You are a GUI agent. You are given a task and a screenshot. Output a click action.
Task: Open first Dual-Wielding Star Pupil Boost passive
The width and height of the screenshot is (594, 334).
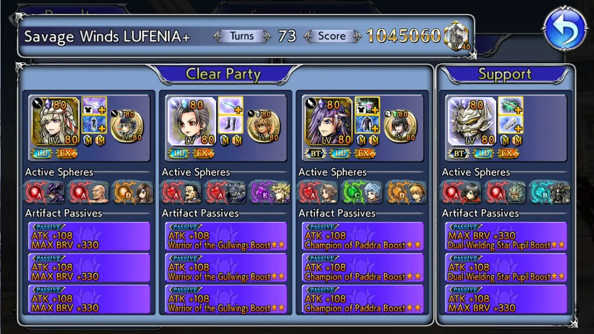click(506, 237)
